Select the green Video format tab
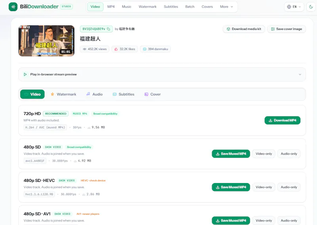Viewport: 317px width, 225px height. click(x=32, y=94)
